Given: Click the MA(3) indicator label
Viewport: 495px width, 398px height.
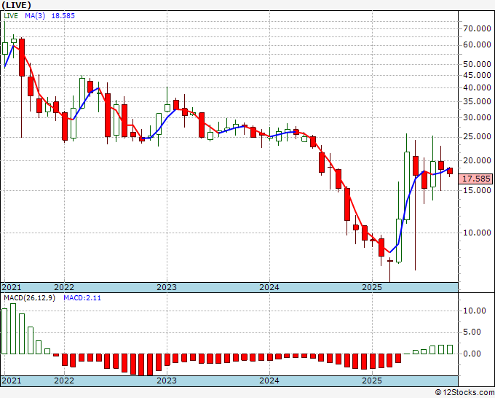Looking at the screenshot, I should (35, 16).
